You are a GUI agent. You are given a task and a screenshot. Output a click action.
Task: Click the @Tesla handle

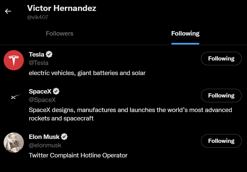pos(39,63)
